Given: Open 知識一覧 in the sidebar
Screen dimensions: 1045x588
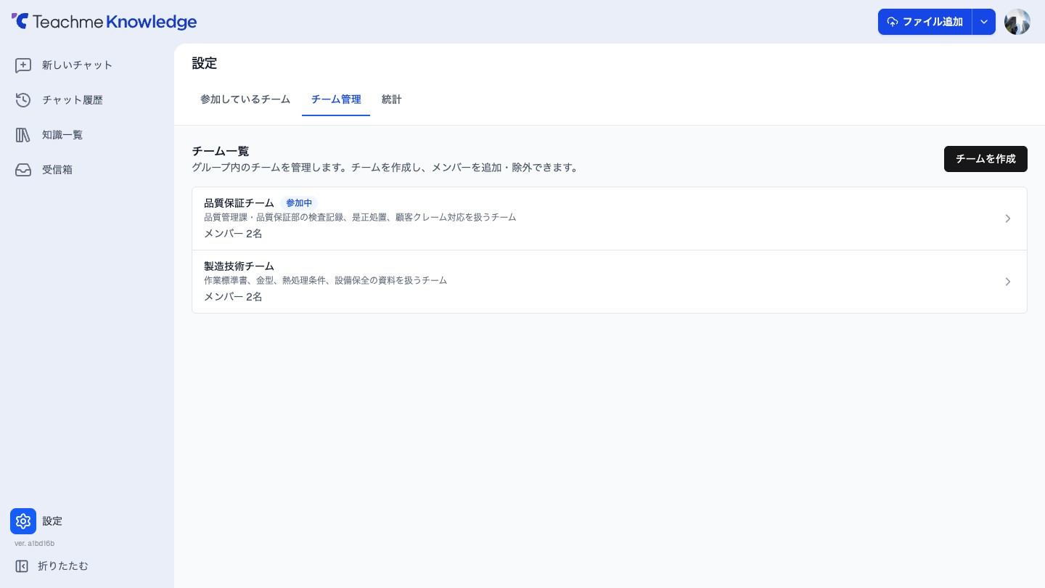Looking at the screenshot, I should pos(62,135).
